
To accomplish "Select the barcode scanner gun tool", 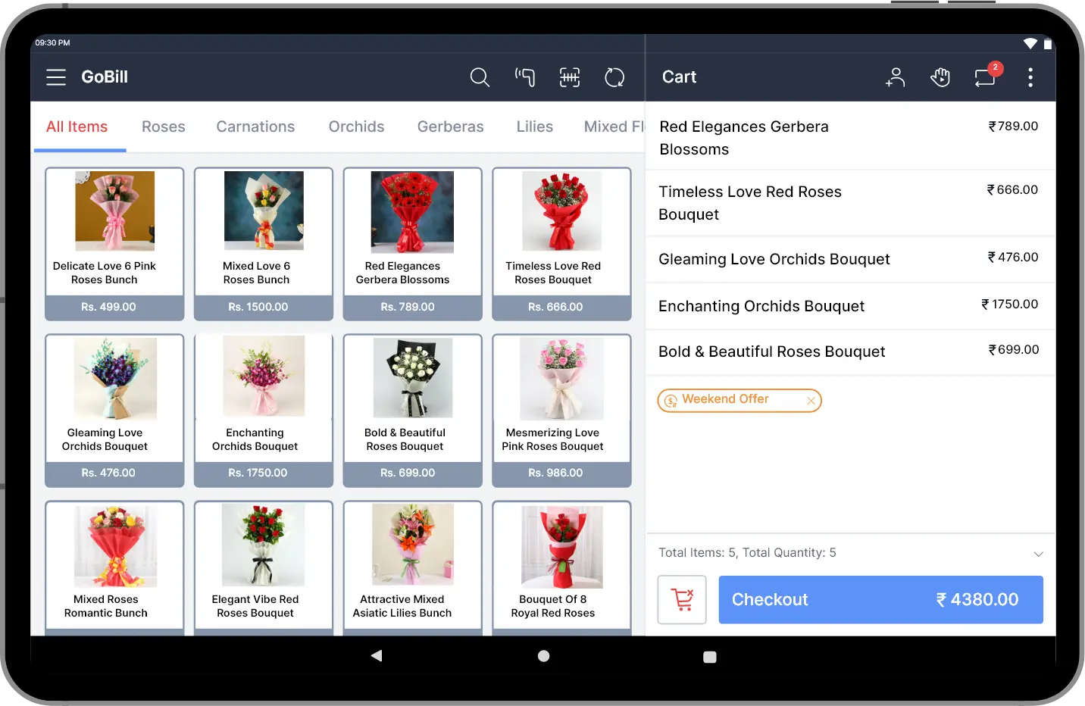I will coord(525,77).
